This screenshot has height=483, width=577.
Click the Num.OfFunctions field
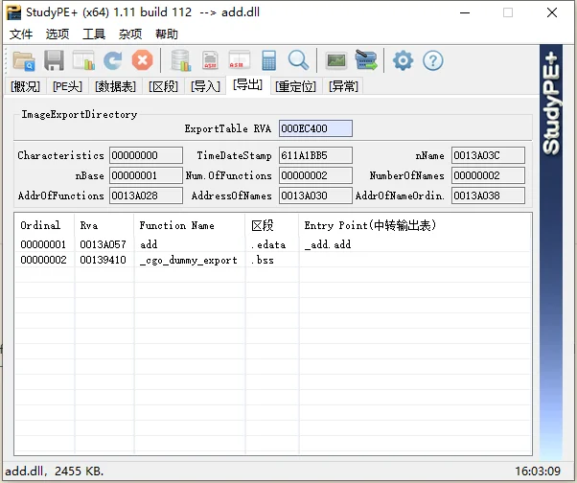pyautogui.click(x=315, y=175)
